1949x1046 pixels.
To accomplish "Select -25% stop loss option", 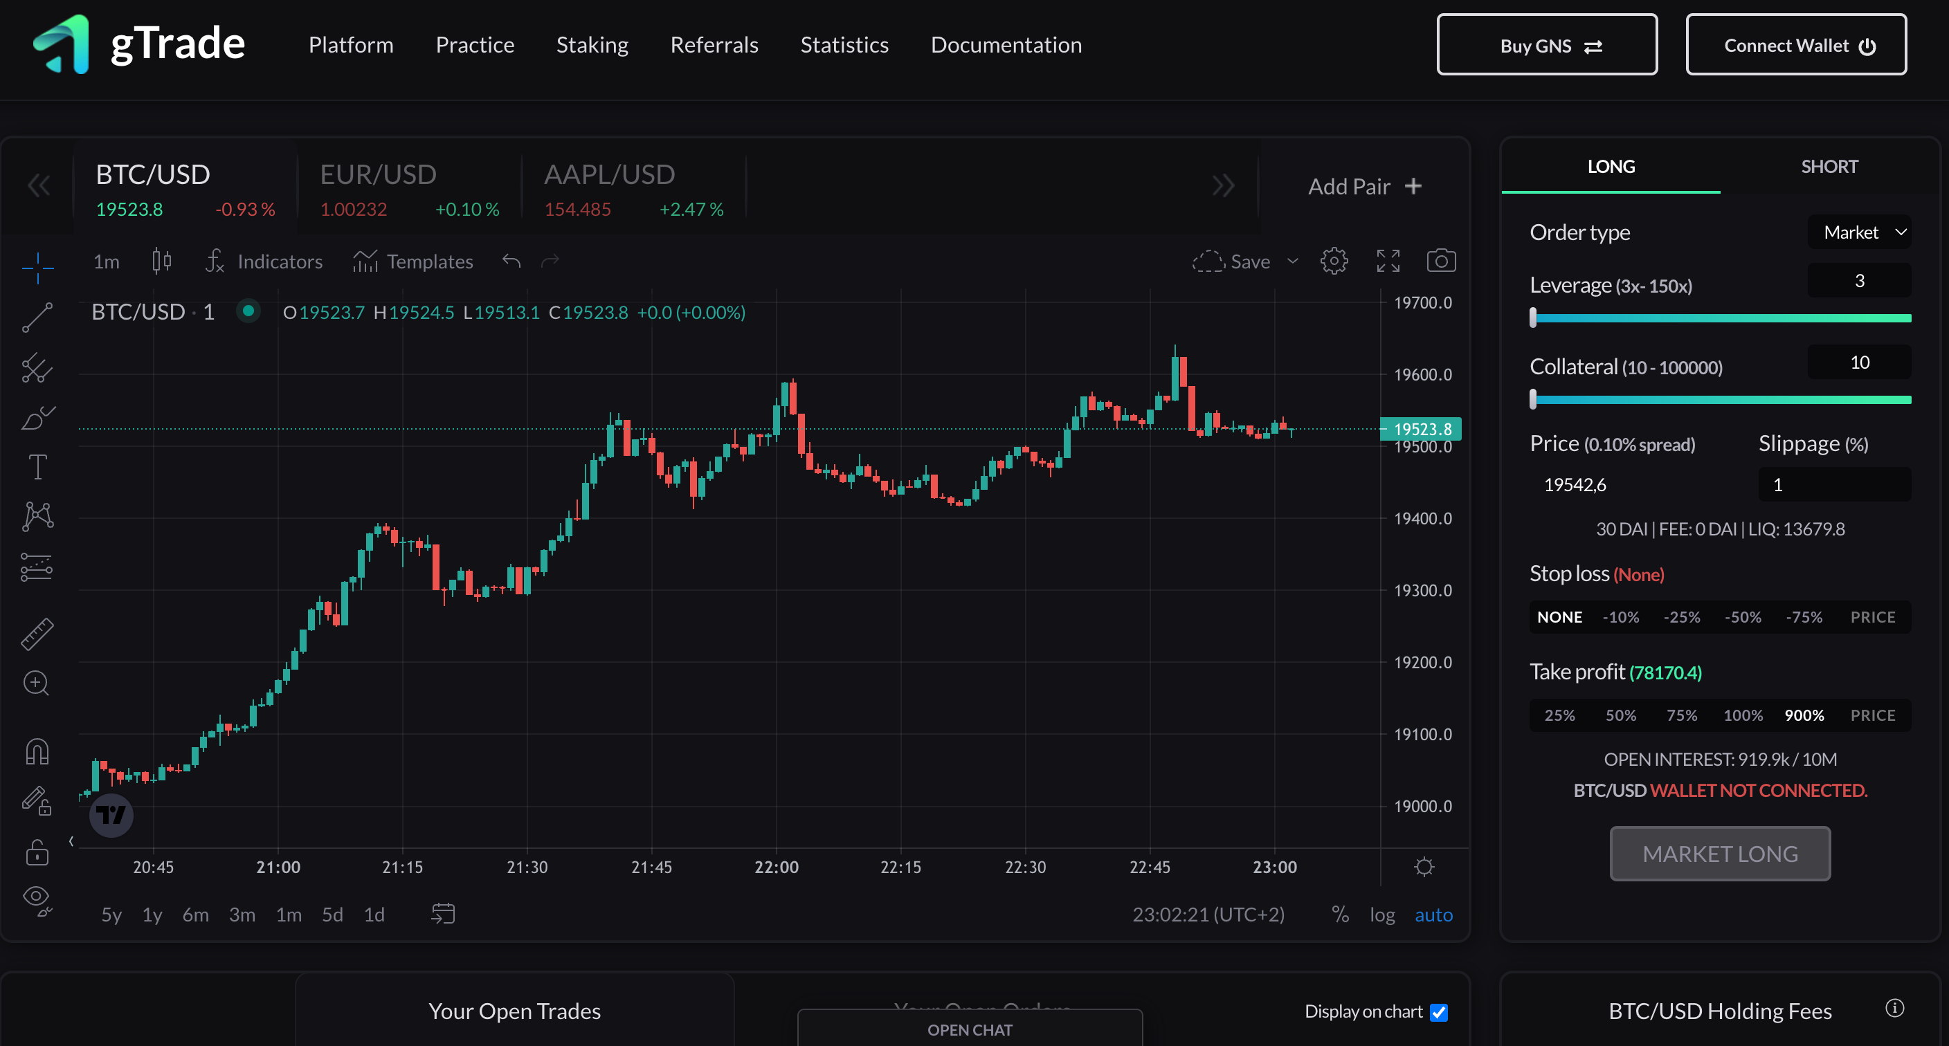I will click(x=1681, y=617).
